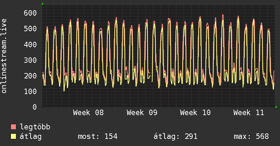Image resolution: width=280 pixels, height=146 pixels.
Task: Click the pink legtöbb legend swatch
Action: 13,127
